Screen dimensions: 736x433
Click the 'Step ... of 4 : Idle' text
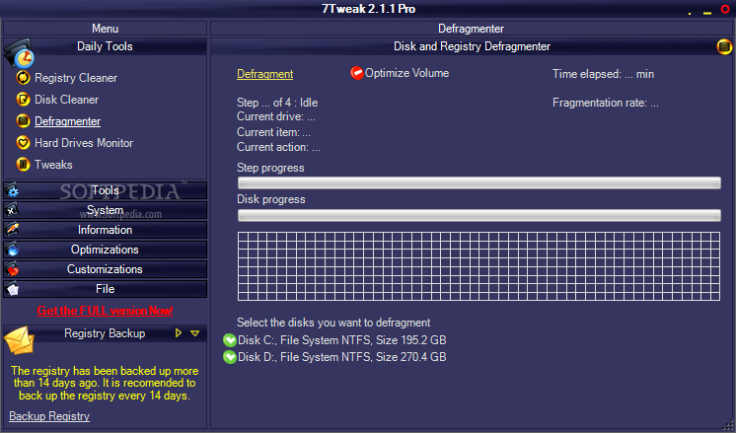(x=277, y=103)
